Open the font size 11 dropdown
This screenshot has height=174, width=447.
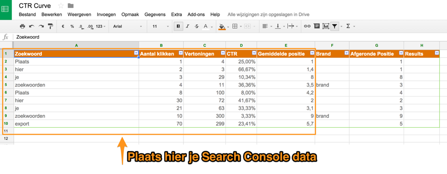point(161,26)
